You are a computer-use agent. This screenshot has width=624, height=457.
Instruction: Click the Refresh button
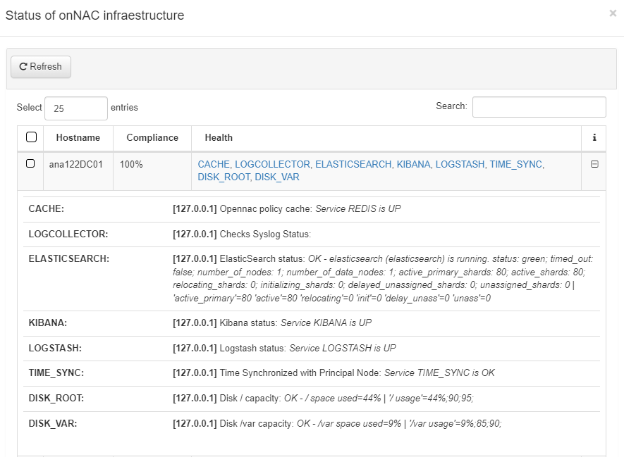click(x=41, y=67)
